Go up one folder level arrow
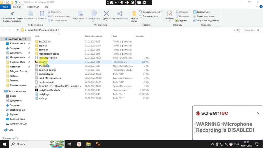263x148 pixels. coord(18,30)
